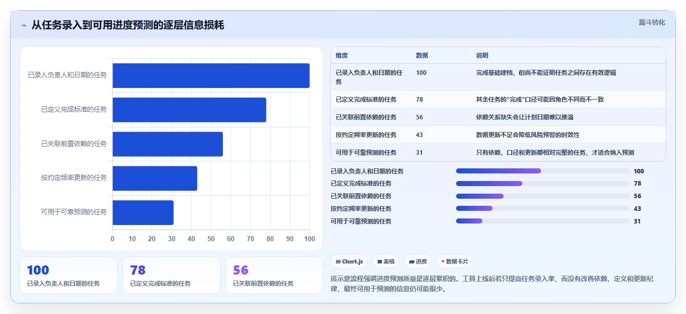Viewport: 686px width, 314px height.
Task: Select the 数据卡片 chip
Action: 454,261
